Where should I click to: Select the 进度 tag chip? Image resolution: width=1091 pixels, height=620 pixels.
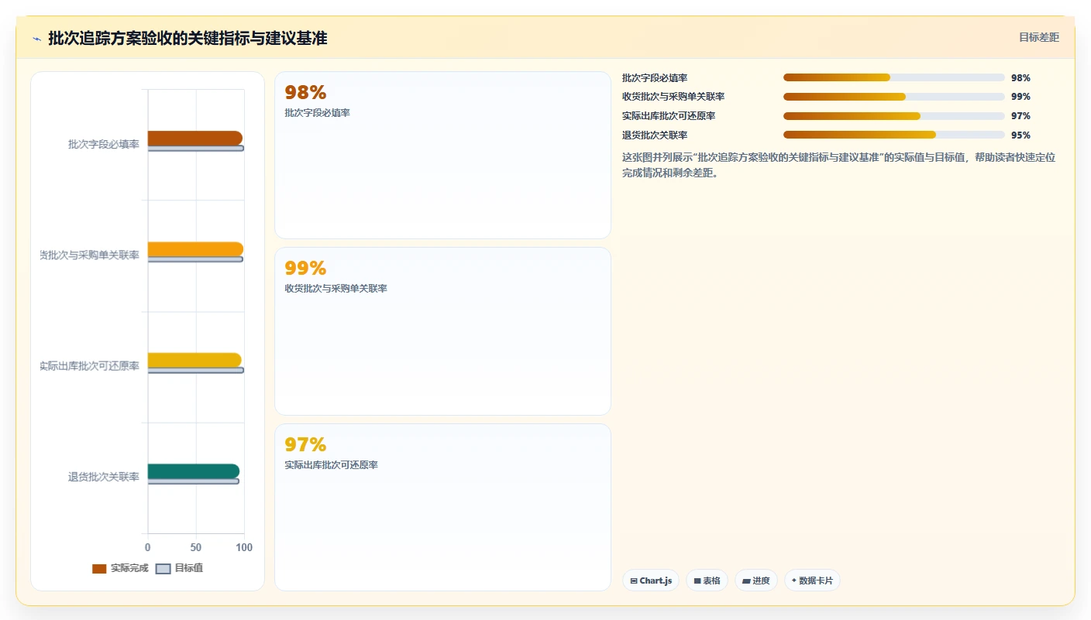(x=755, y=581)
